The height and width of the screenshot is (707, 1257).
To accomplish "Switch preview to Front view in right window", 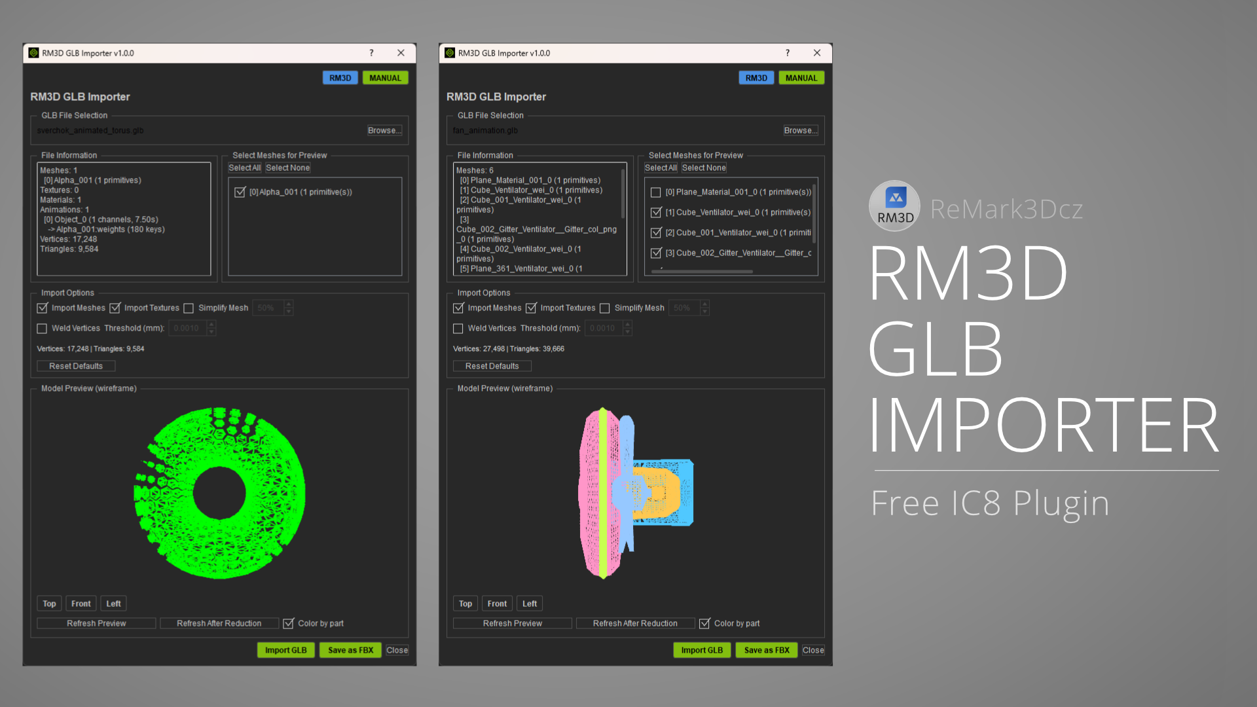I will coord(497,604).
